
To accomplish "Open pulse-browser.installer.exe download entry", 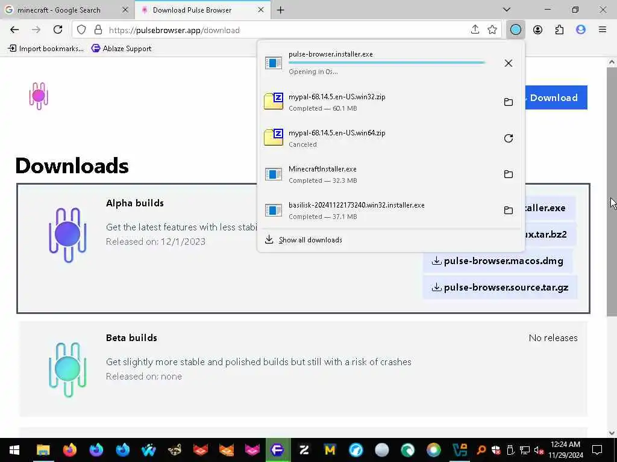I will [x=378, y=63].
